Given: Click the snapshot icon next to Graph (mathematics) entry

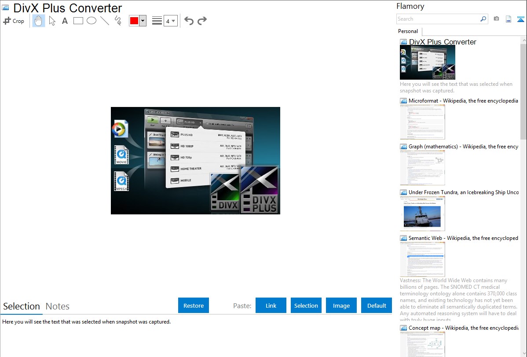Looking at the screenshot, I should 403,147.
